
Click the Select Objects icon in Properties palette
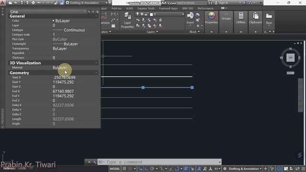[93, 11]
